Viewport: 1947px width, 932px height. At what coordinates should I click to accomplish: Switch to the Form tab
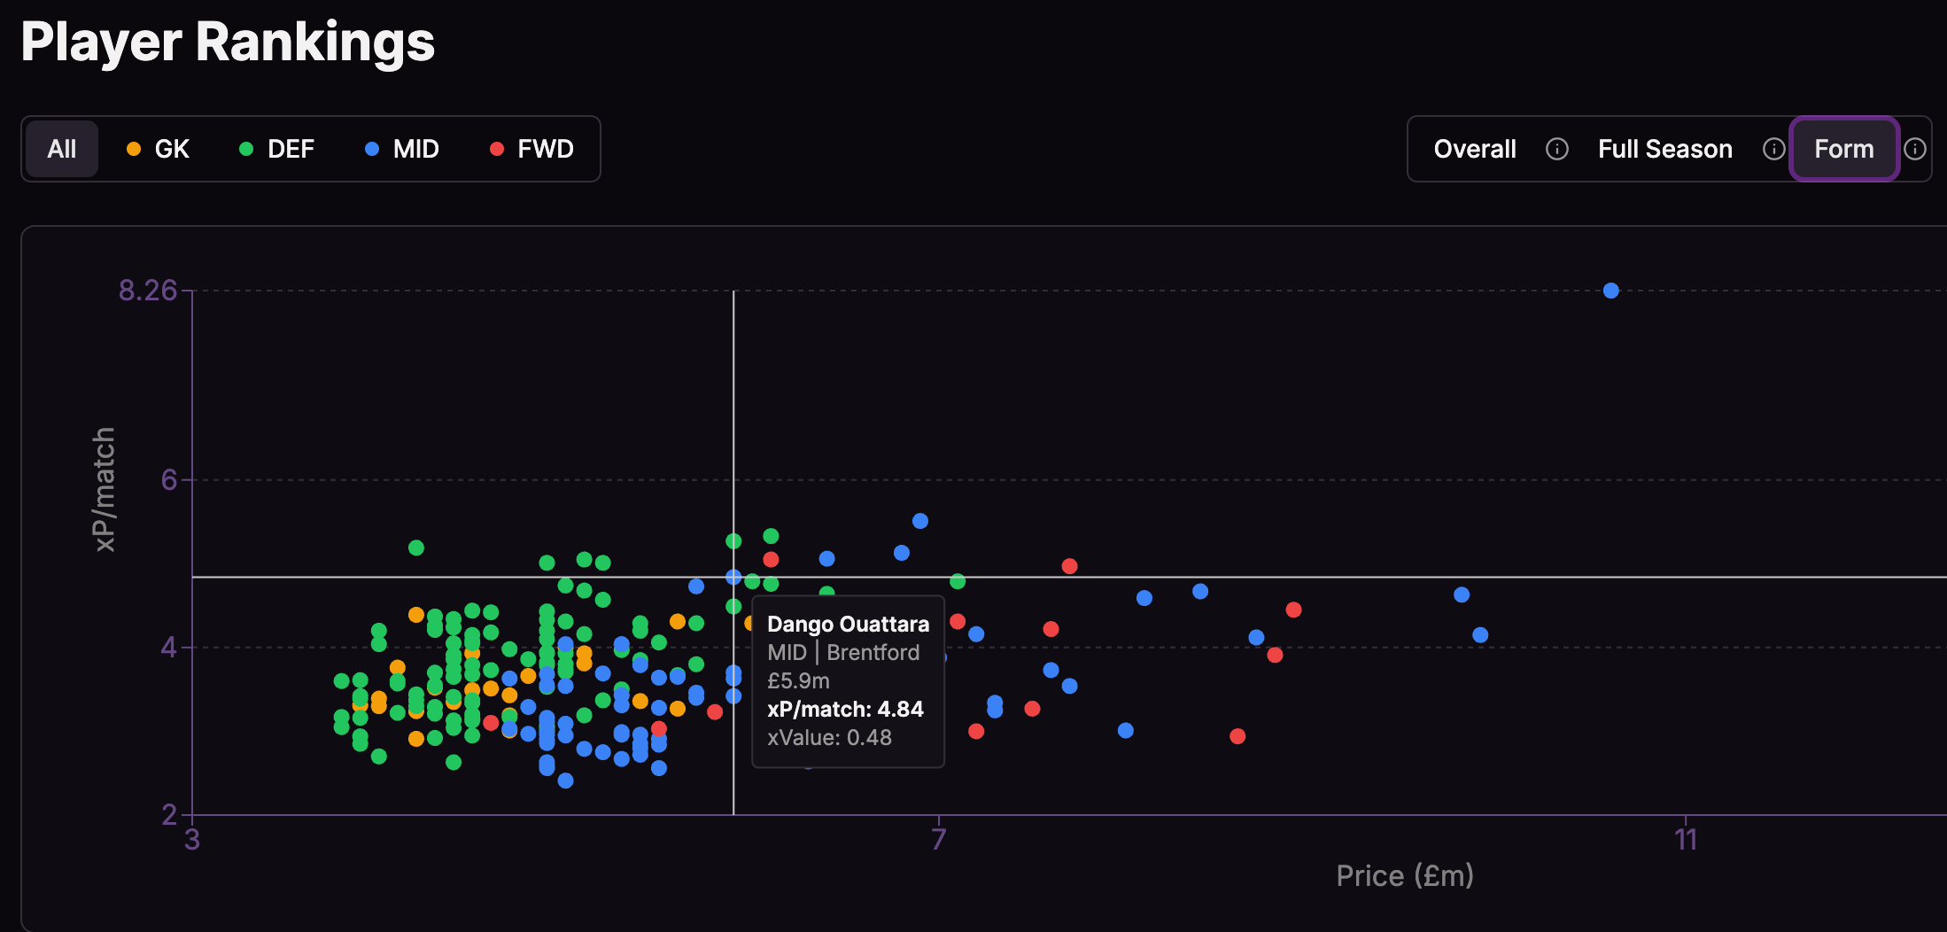click(1844, 149)
